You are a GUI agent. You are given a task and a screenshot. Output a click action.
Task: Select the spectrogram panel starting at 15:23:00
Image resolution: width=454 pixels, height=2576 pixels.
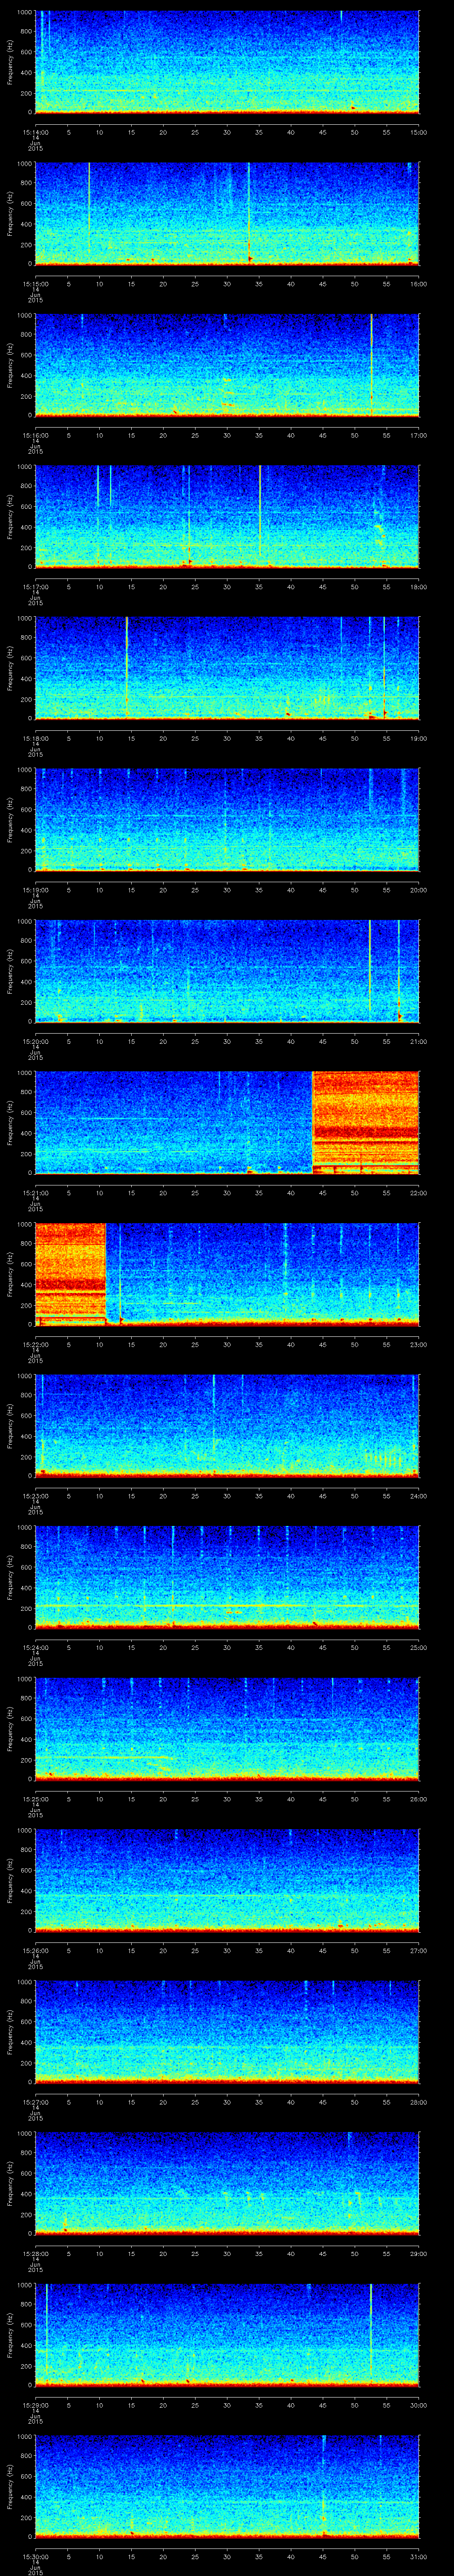coord(227,1426)
